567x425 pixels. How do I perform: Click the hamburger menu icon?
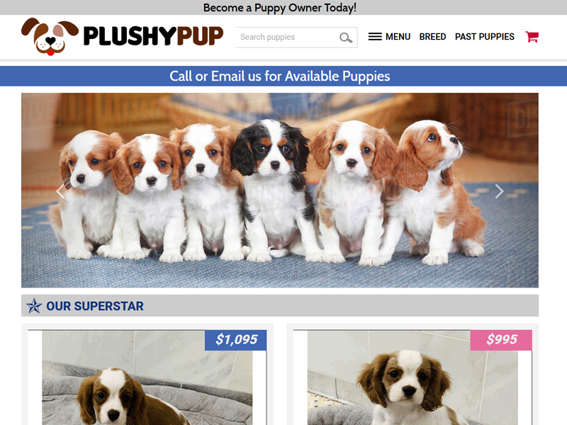375,37
